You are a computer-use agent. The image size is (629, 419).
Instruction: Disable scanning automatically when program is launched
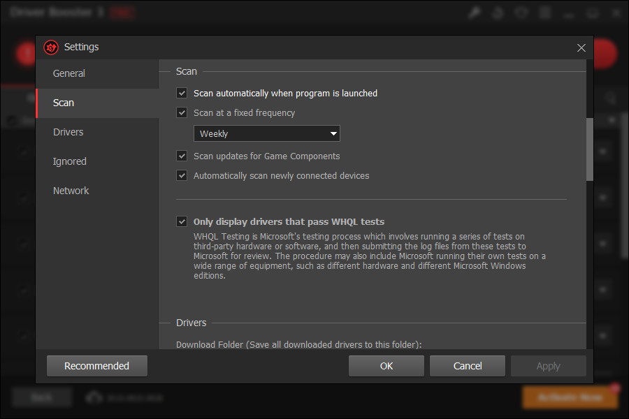pyautogui.click(x=182, y=93)
